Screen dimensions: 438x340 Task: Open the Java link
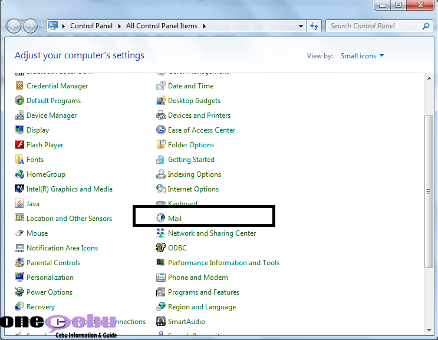point(32,204)
